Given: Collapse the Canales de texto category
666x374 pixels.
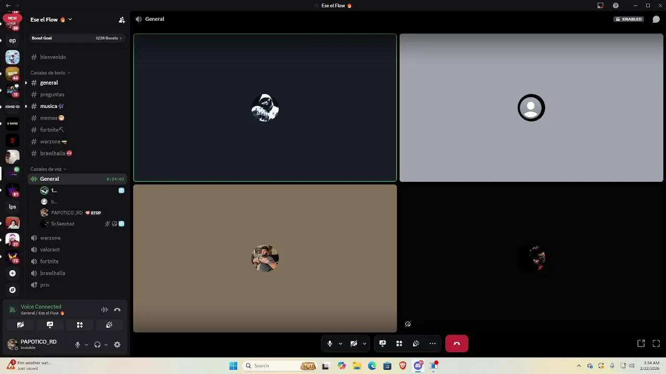Looking at the screenshot, I should tap(50, 73).
